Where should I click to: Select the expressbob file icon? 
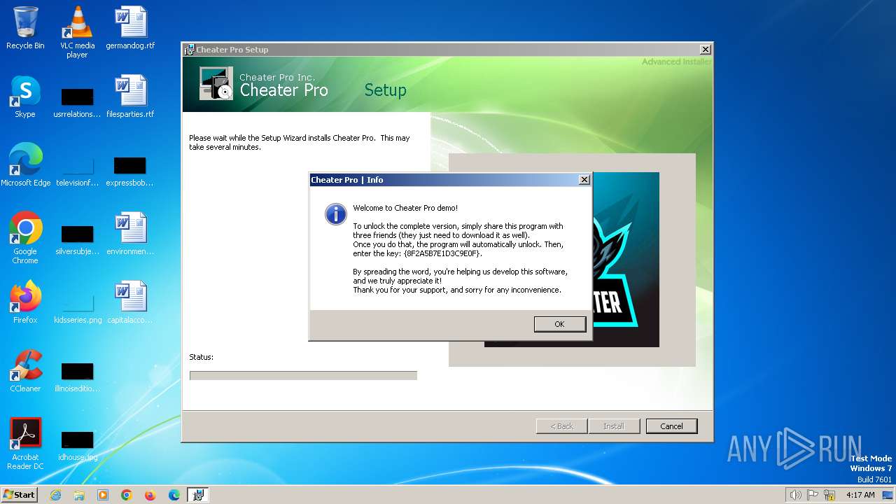coord(130,171)
